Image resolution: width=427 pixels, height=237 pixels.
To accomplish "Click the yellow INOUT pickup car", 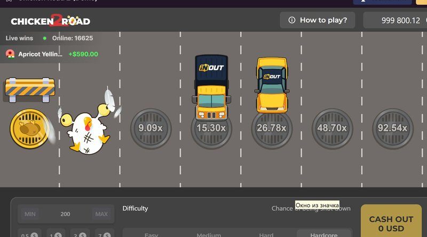I will (x=272, y=85).
